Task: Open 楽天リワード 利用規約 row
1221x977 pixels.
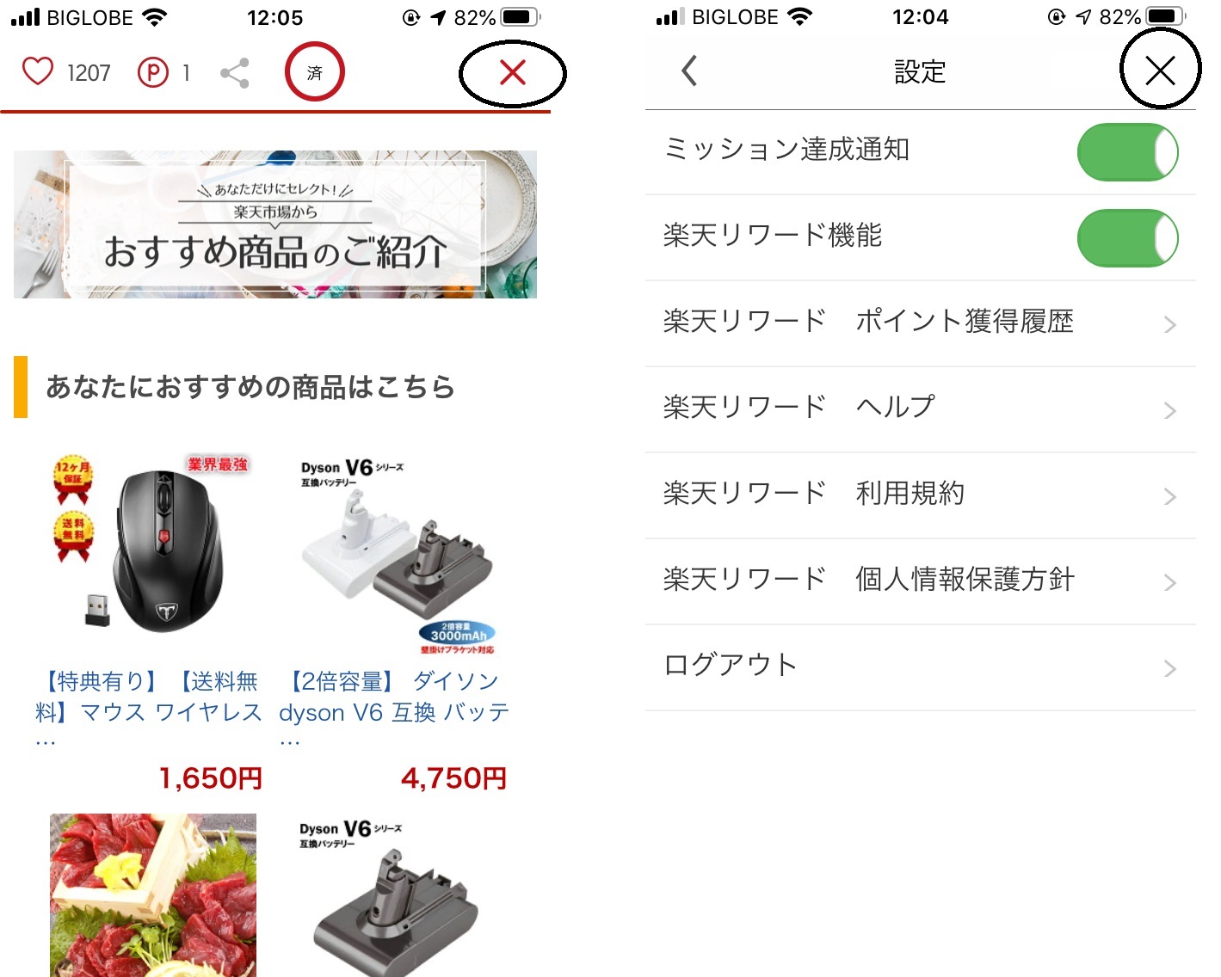Action: coord(920,495)
